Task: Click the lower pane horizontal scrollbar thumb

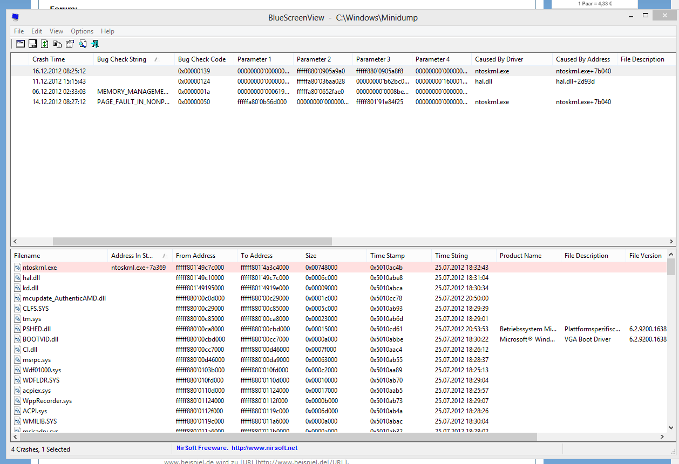Action: pyautogui.click(x=277, y=436)
